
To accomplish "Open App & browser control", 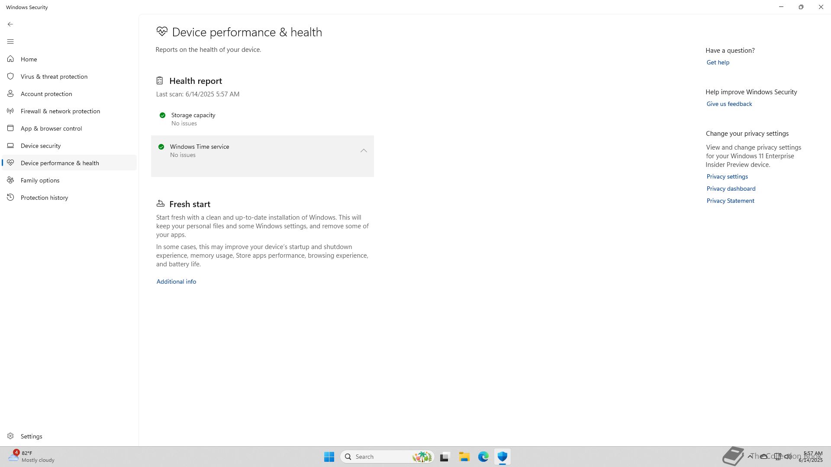I will (51, 128).
